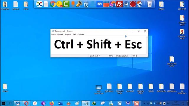Viewport: 189px width, 106px height.
Task: Show hidden system tray icons
Action: tap(144, 103)
